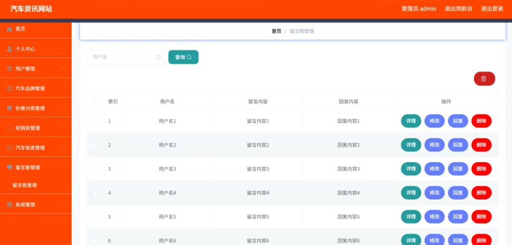Select 经销商管理 in the sidebar
This screenshot has width=512, height=245.
coord(35,128)
